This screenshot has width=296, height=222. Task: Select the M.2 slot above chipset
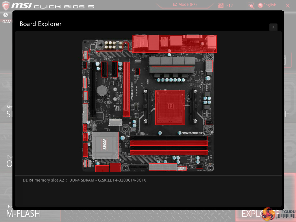pyautogui.click(x=115, y=123)
